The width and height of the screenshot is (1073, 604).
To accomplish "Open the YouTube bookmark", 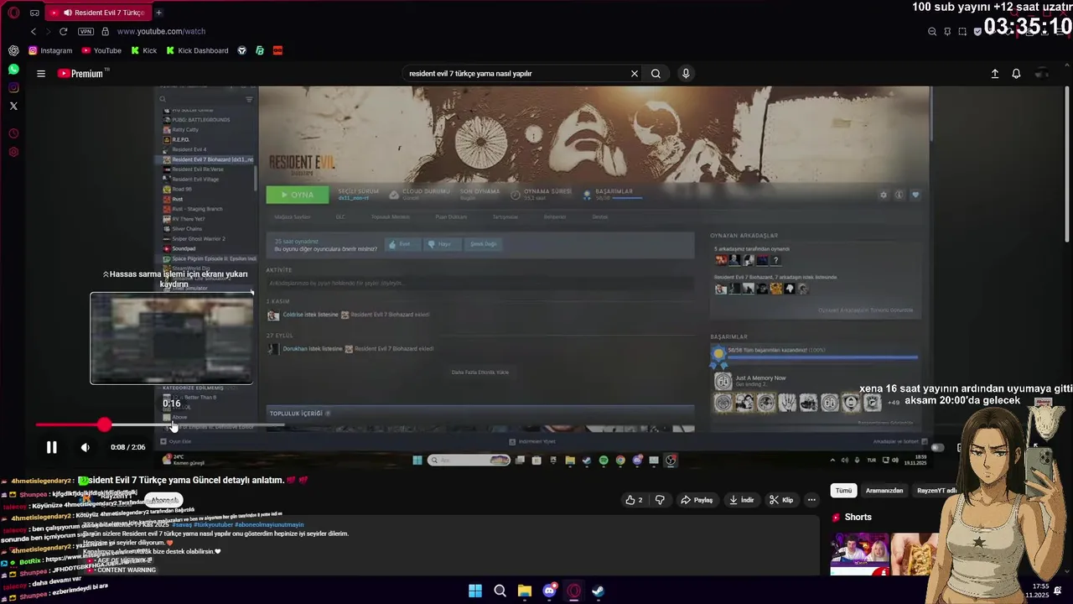I will [x=101, y=50].
